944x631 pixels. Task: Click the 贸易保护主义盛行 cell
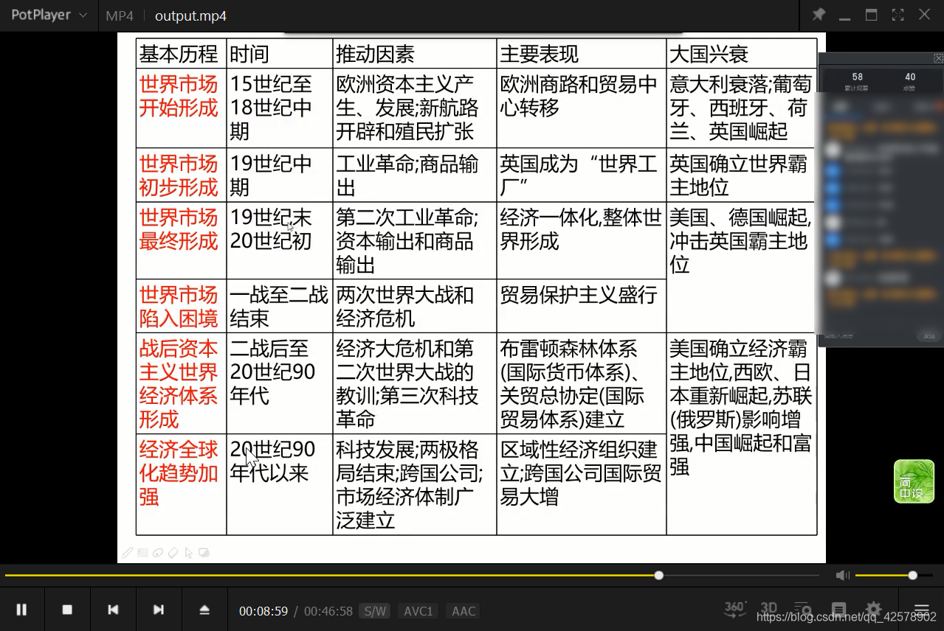click(x=582, y=306)
